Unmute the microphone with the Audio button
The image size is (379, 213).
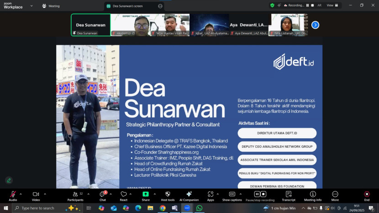(13, 195)
